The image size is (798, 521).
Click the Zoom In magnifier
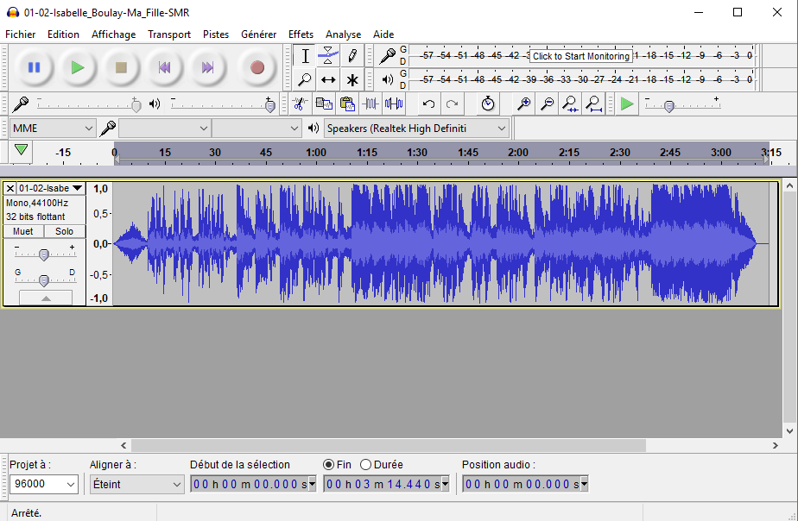523,104
